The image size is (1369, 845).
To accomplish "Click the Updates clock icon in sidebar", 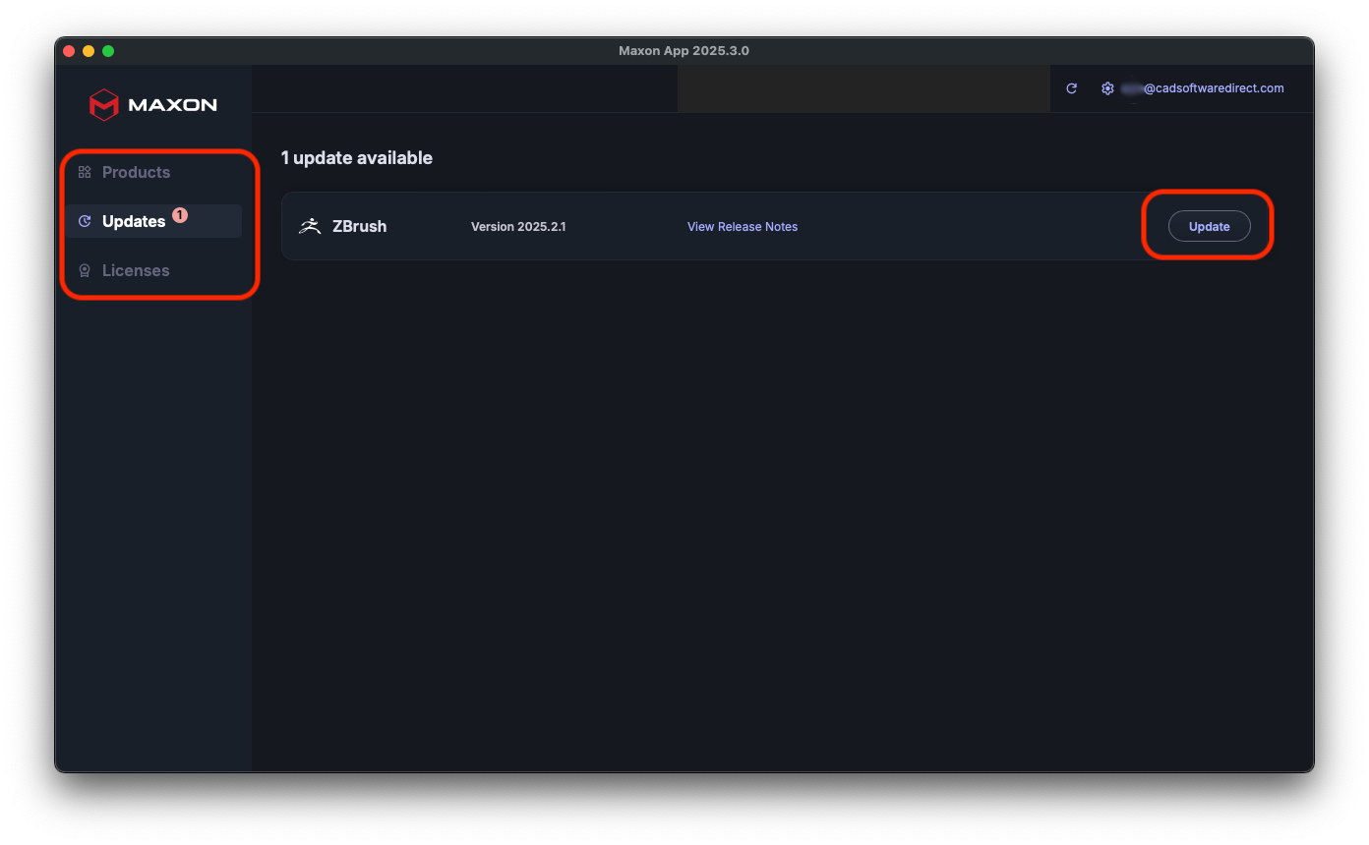I will pyautogui.click(x=85, y=221).
